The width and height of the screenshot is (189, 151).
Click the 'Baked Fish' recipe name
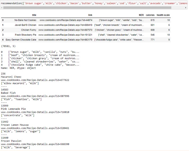point(8,93)
